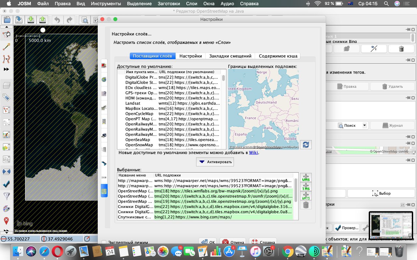
Task: Click the green Upload changes icon
Action: (x=43, y=20)
